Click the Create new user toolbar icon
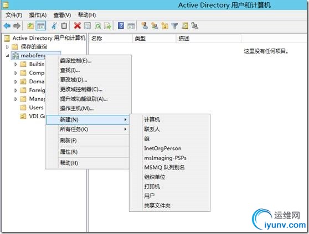 (x=145, y=26)
